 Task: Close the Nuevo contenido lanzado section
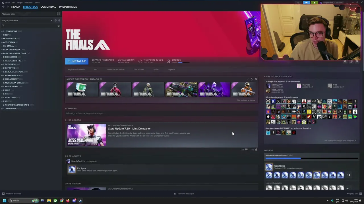tap(256, 79)
